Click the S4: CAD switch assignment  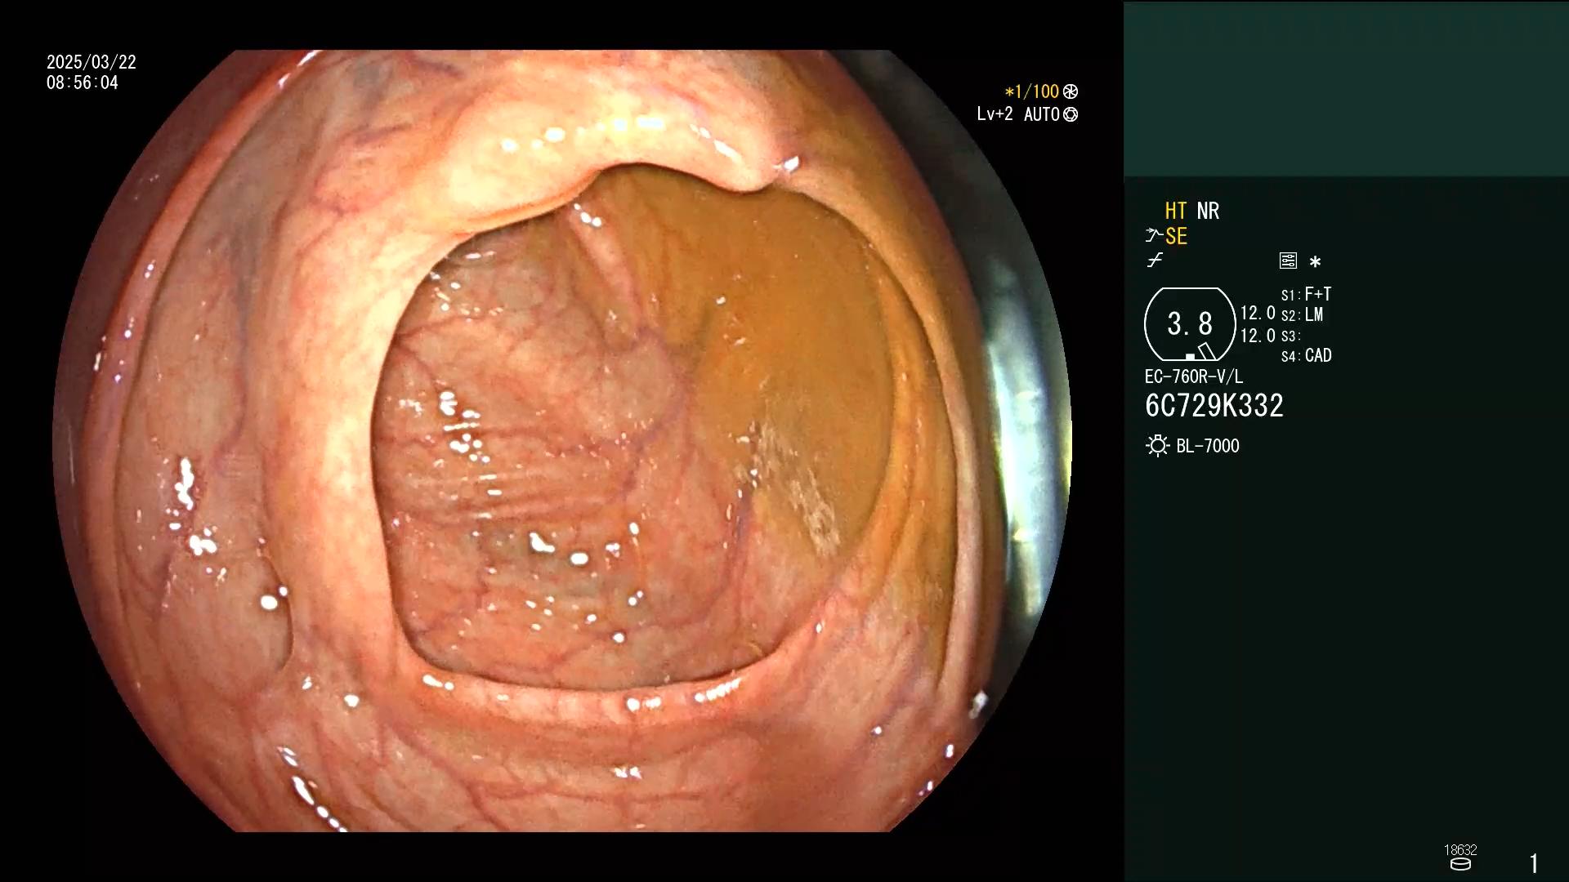1306,356
